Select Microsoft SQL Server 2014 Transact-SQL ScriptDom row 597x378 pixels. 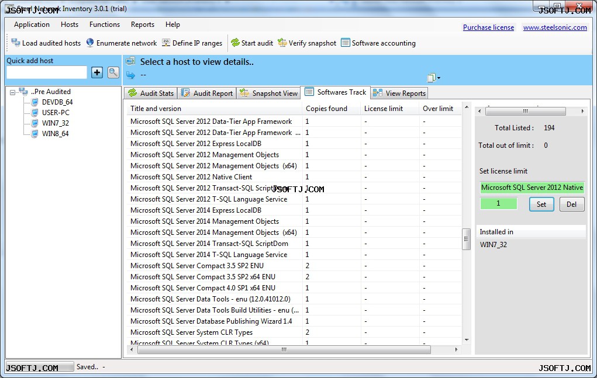click(x=294, y=244)
